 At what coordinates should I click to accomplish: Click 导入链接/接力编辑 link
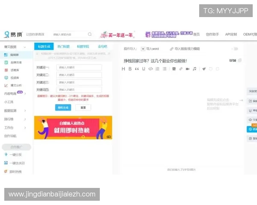click(185, 49)
